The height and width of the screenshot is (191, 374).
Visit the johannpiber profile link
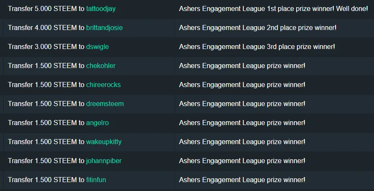click(x=104, y=161)
